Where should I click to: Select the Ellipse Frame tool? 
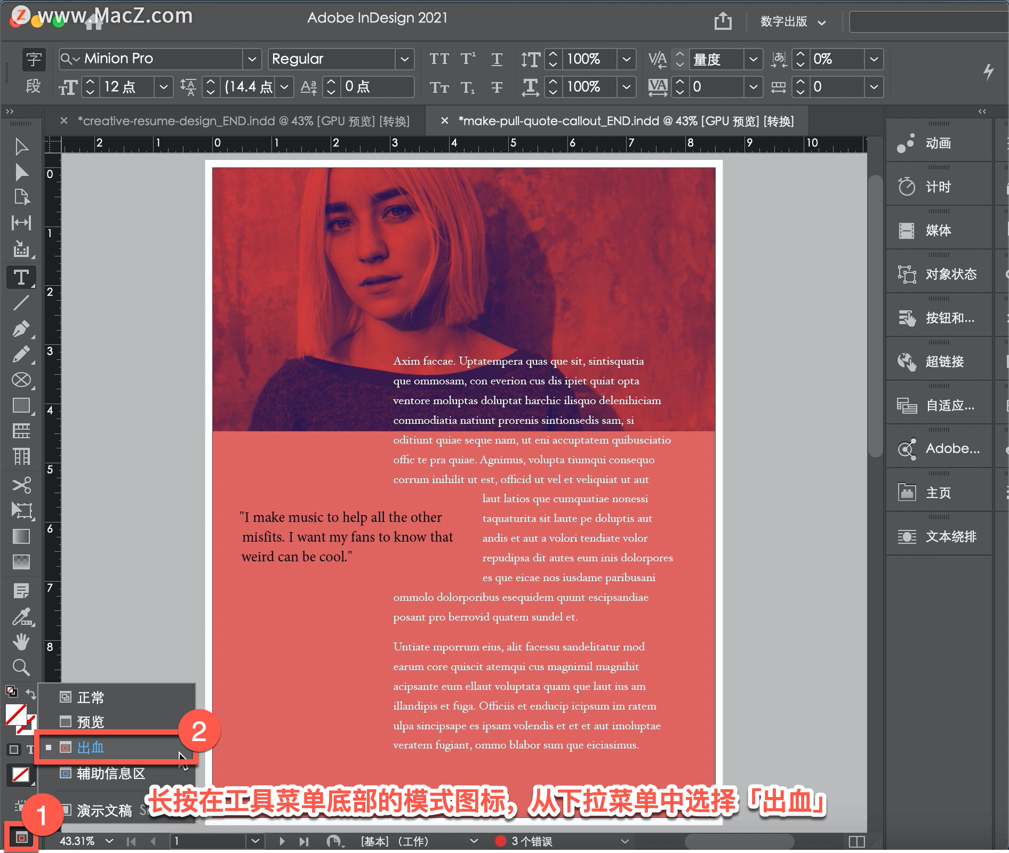[21, 380]
